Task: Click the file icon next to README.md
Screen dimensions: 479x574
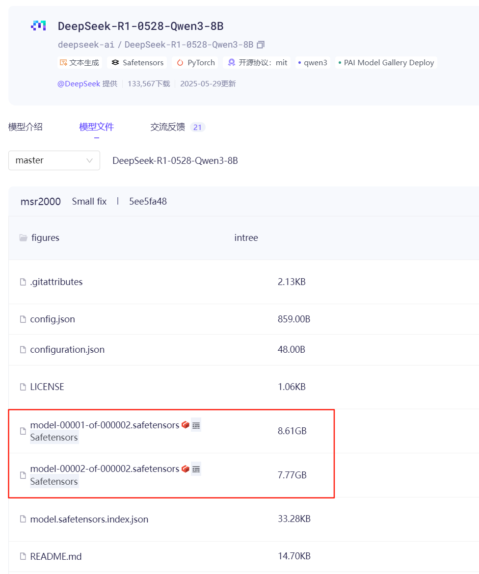Action: pyautogui.click(x=23, y=556)
